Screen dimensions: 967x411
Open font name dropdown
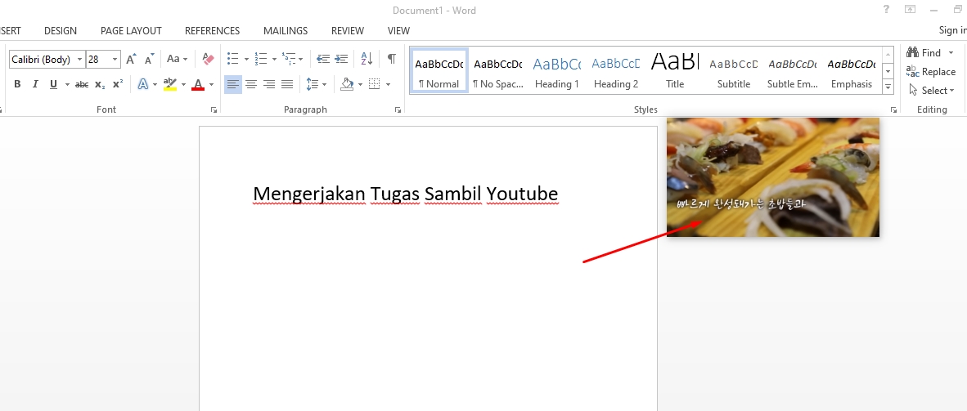79,60
